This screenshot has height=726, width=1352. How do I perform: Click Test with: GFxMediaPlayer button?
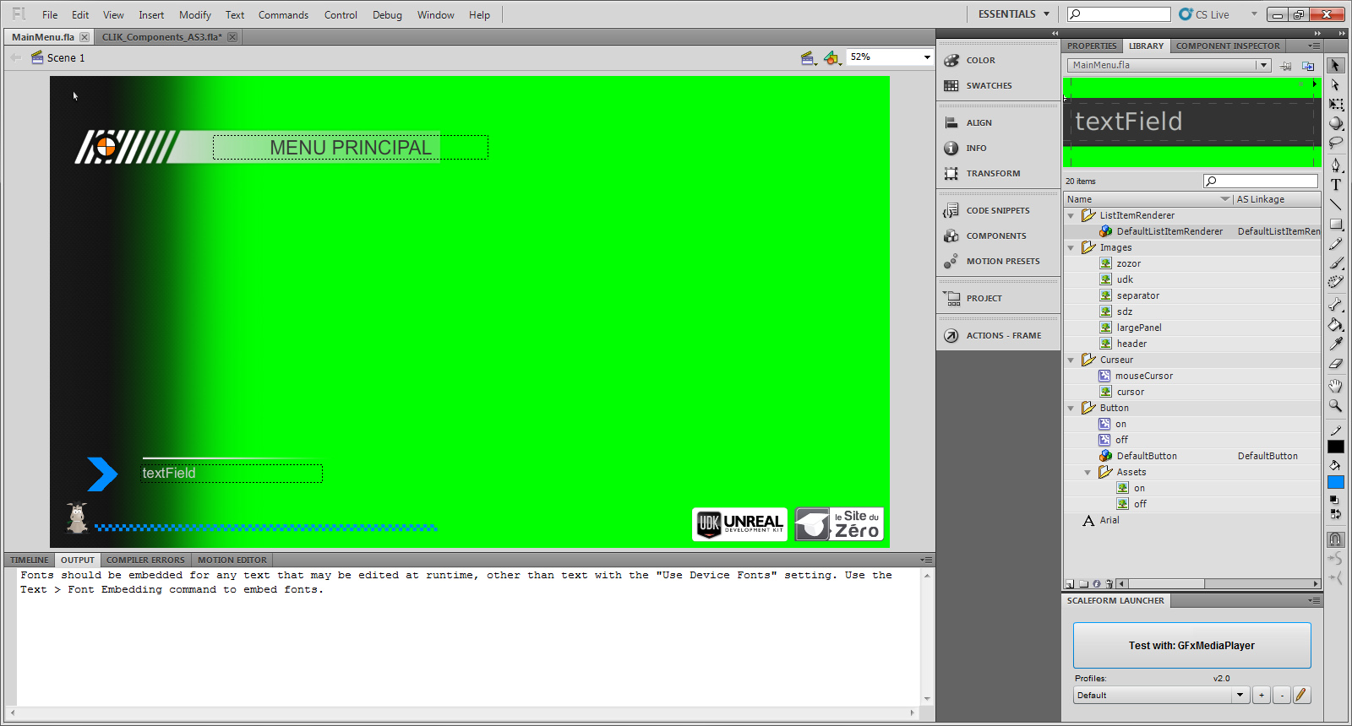1191,646
